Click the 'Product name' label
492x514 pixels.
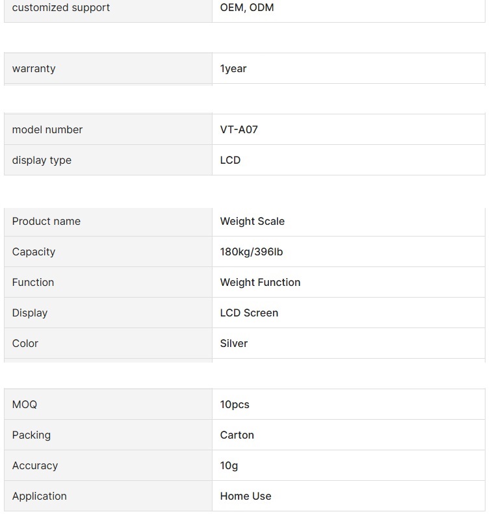(46, 221)
